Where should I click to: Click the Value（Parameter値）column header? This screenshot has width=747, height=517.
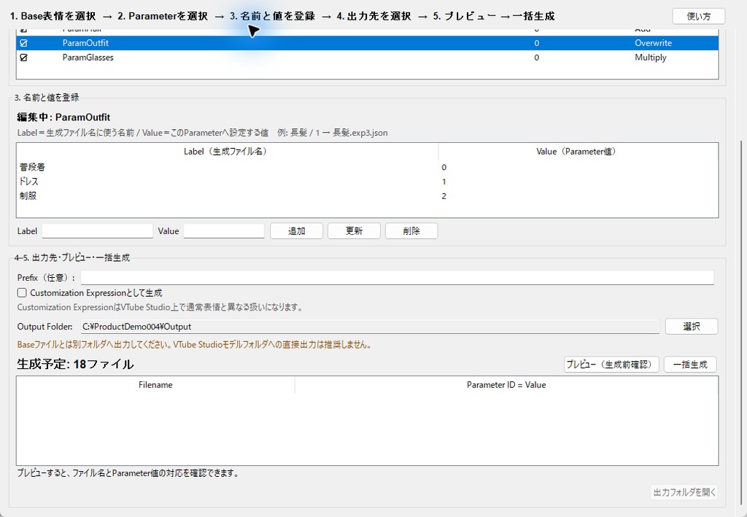pyautogui.click(x=578, y=152)
